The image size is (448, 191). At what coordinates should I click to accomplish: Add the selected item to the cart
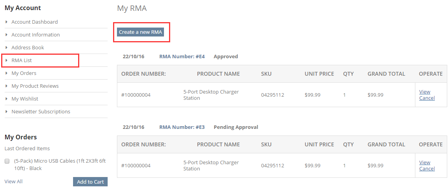(x=90, y=182)
